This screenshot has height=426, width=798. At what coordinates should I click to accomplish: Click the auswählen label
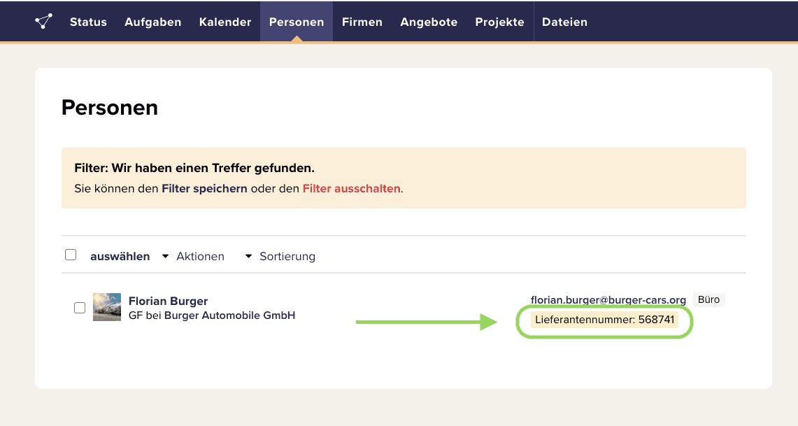[120, 256]
